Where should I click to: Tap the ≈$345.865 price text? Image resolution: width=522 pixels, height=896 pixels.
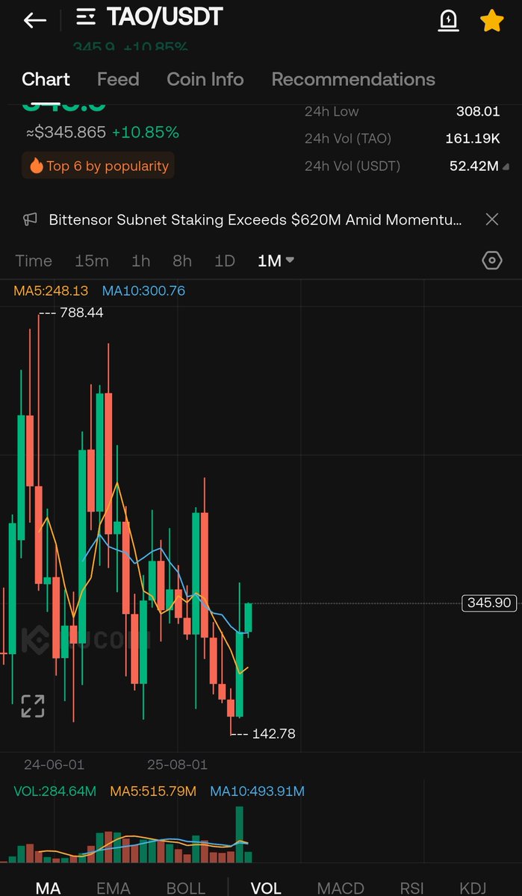pyautogui.click(x=66, y=133)
